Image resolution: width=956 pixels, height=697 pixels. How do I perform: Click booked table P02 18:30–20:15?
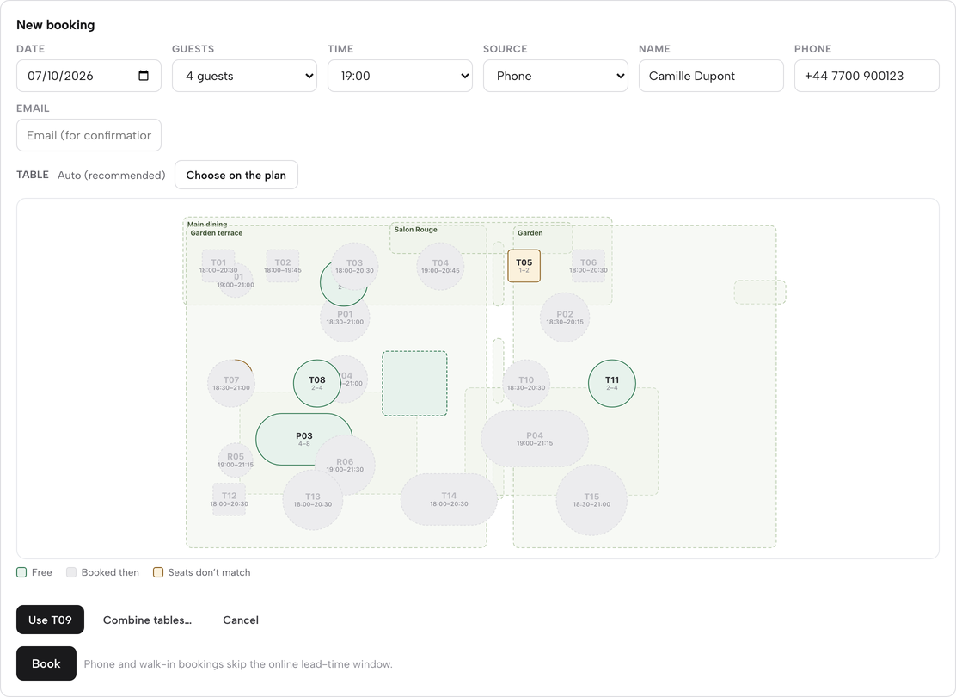tap(565, 318)
